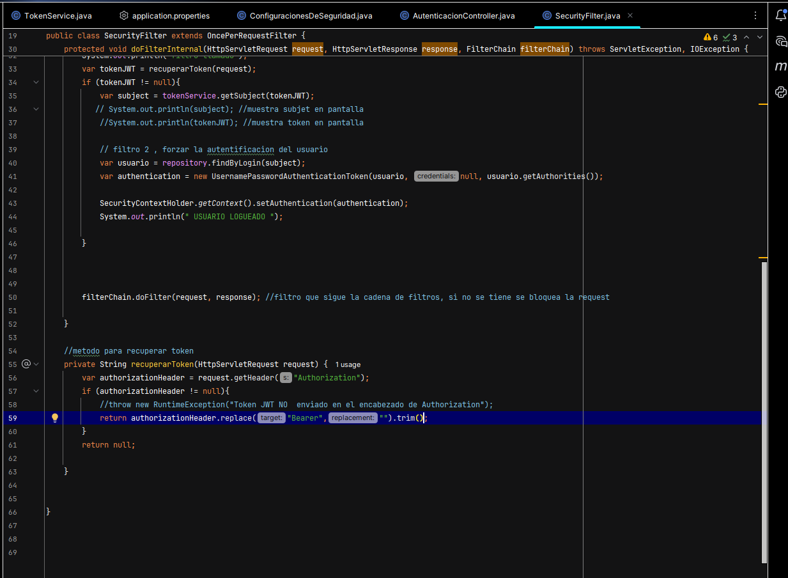Click "UsernamePasswordAuthenticationToken" on line 41
Image resolution: width=788 pixels, height=578 pixels.
290,176
